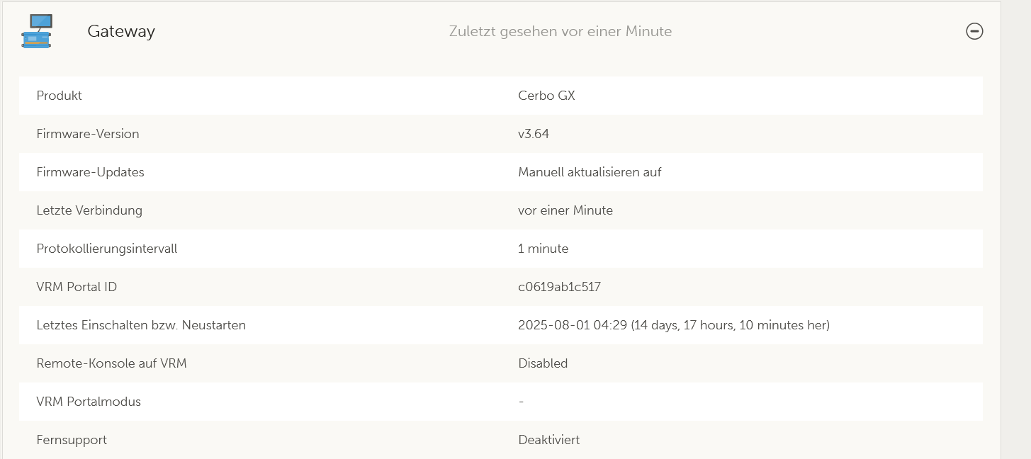This screenshot has height=459, width=1031.
Task: Click the VRM Portalmodus label
Action: click(x=89, y=402)
